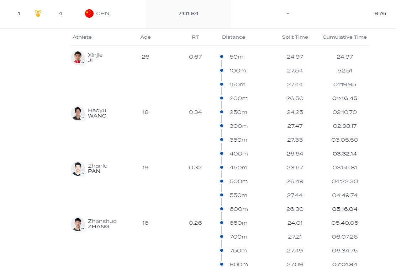
Task: Collapse the CHN team result row
Action: click(x=198, y=13)
